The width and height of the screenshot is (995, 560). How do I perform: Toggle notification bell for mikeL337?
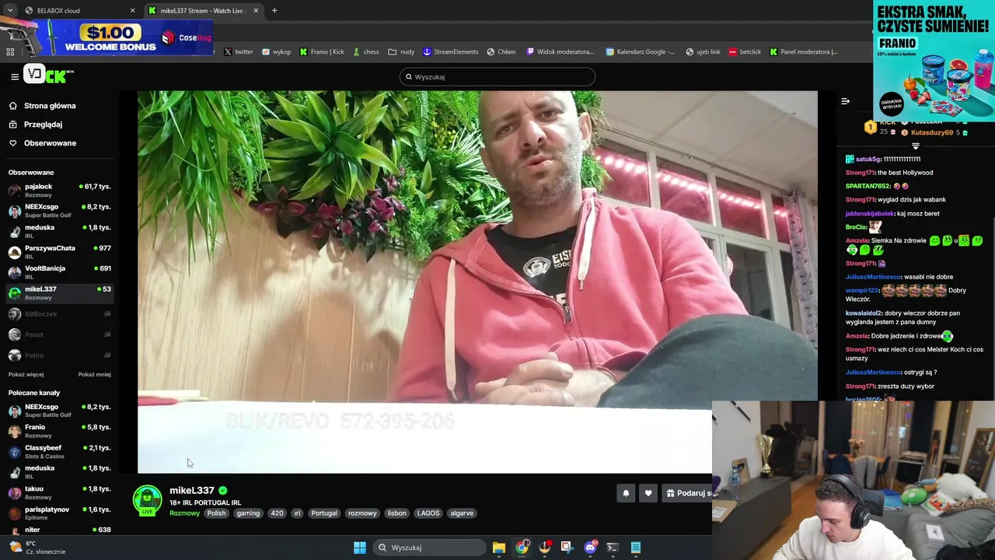pos(626,493)
